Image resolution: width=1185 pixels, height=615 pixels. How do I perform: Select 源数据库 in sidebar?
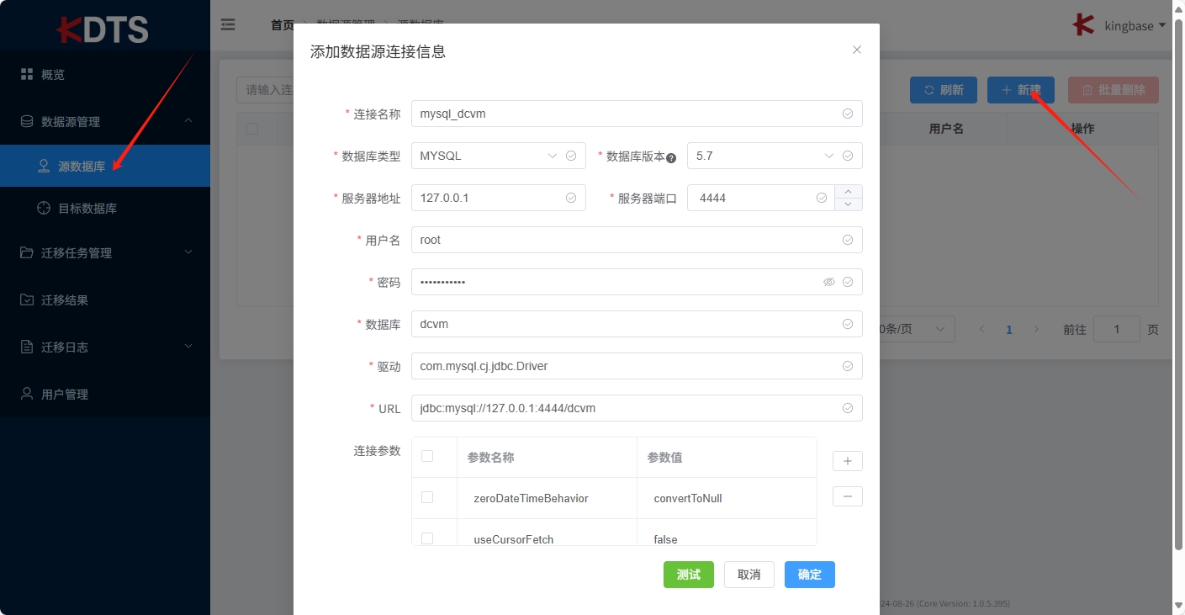pyautogui.click(x=105, y=167)
